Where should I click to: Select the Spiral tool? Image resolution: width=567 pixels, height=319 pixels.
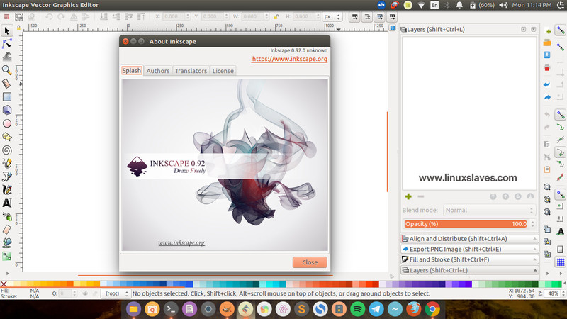point(7,150)
